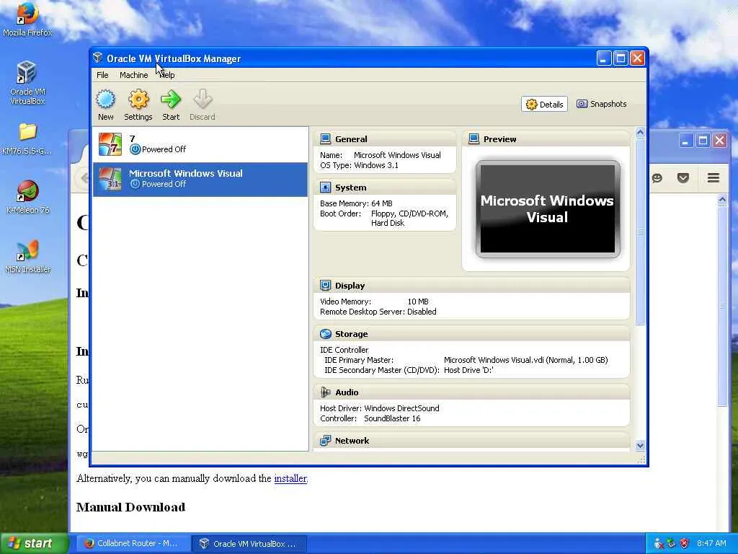This screenshot has height=554, width=738.
Task: Click the taskbar clock 8:47 AM
Action: point(711,543)
